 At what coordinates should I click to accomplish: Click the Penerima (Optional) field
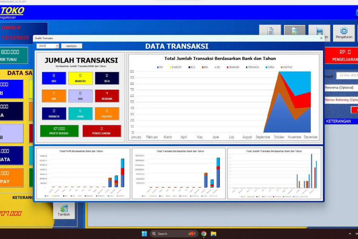tap(341, 88)
